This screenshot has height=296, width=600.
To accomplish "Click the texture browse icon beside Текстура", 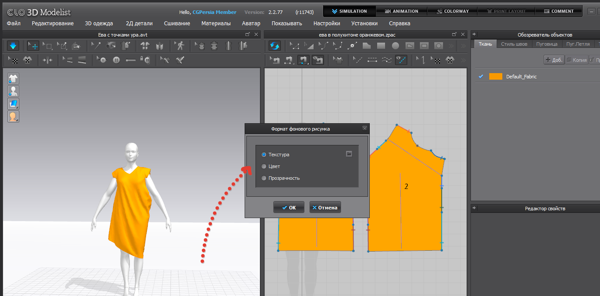I will [349, 154].
